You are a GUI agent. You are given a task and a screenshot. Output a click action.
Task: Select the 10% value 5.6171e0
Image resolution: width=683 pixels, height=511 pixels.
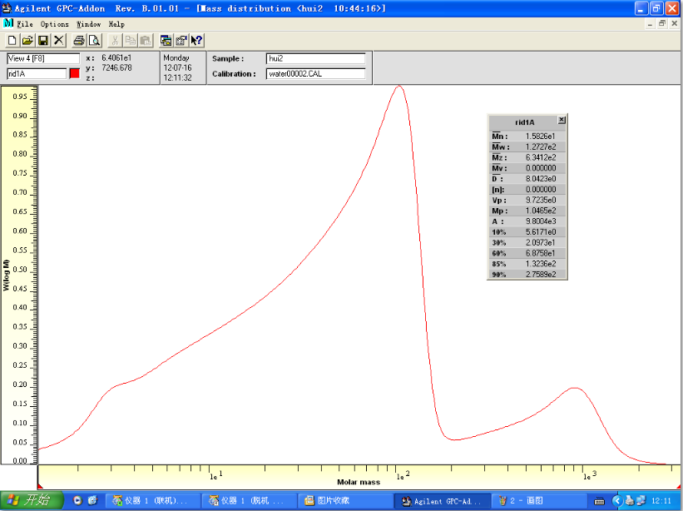(x=540, y=231)
